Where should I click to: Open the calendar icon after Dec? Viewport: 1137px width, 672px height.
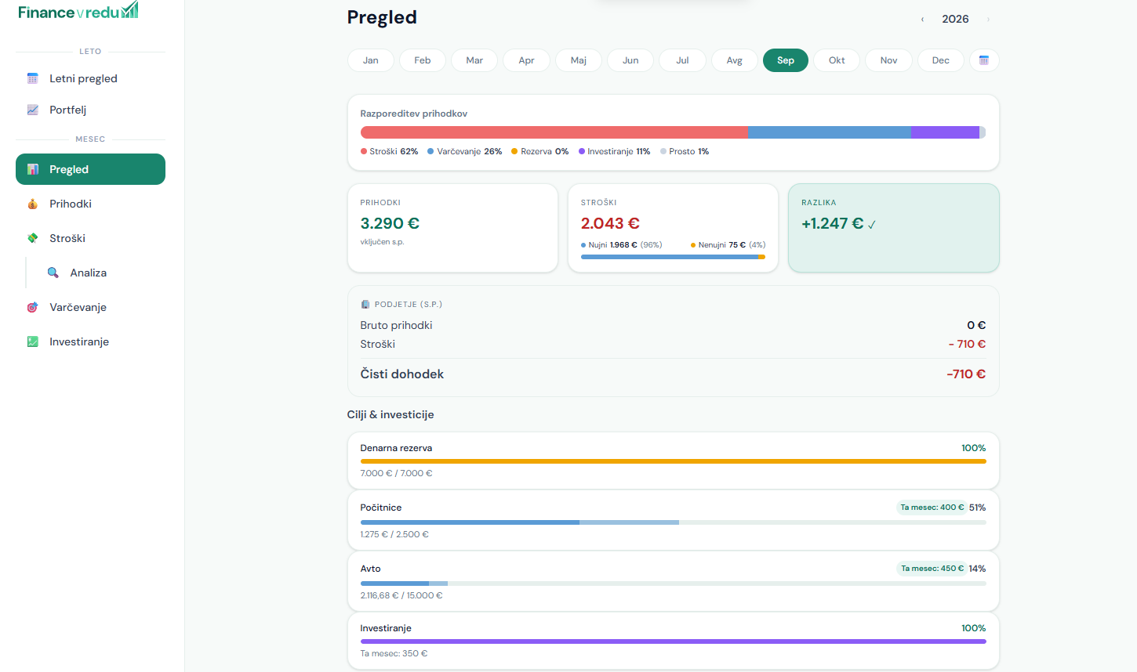click(984, 60)
